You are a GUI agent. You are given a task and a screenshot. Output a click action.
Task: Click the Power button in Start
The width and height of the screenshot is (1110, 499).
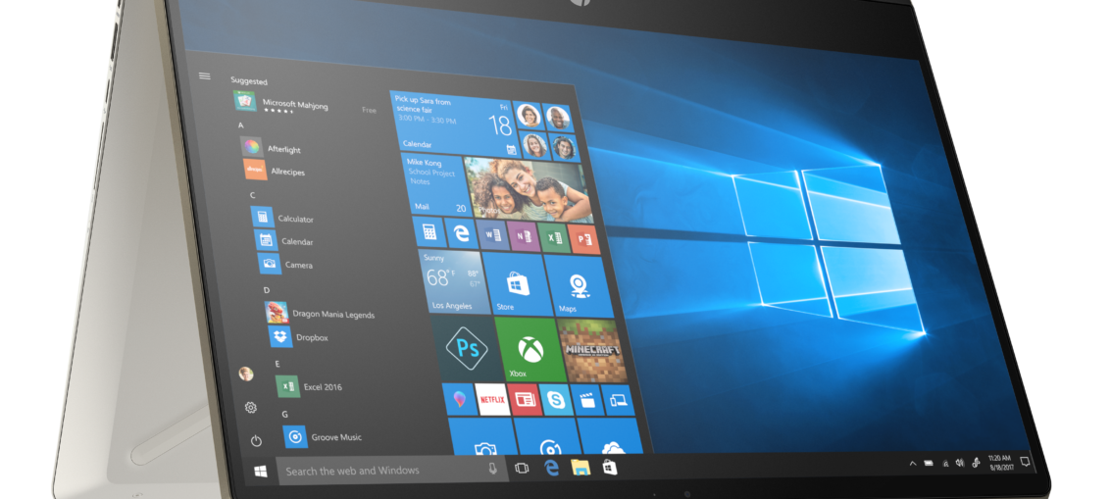[x=256, y=441]
